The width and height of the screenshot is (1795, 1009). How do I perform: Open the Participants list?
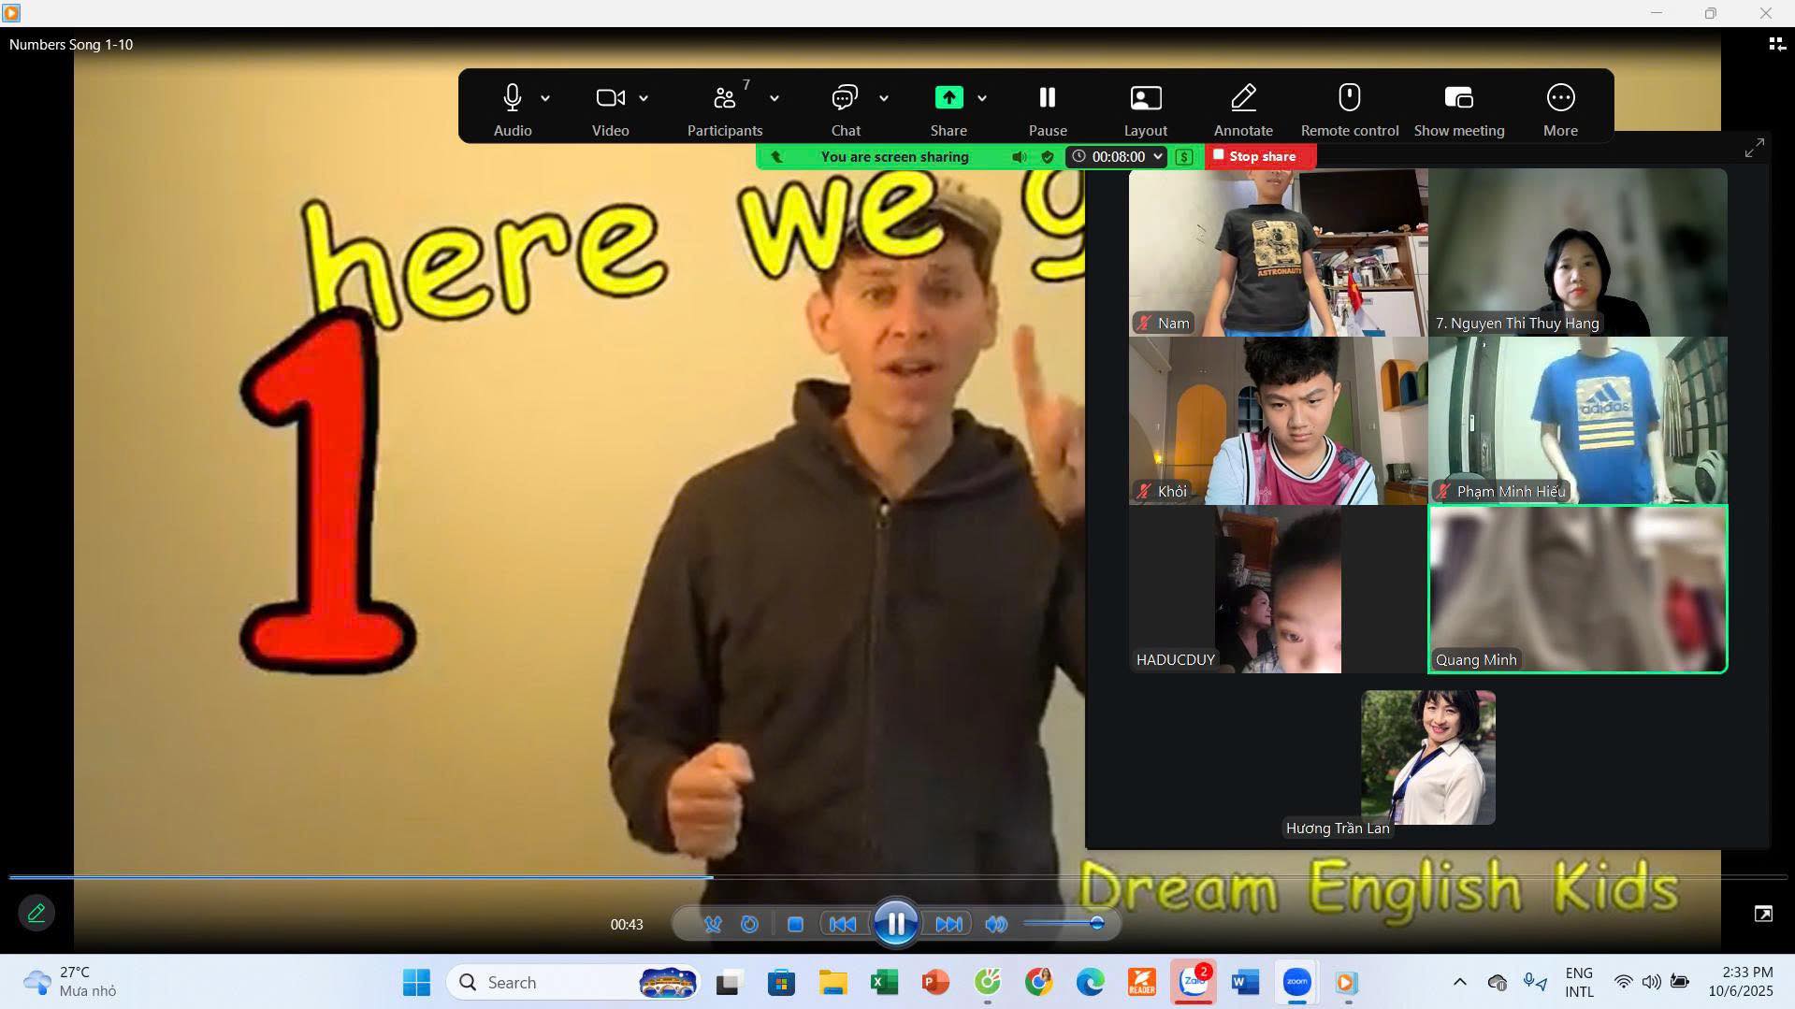[x=725, y=108]
